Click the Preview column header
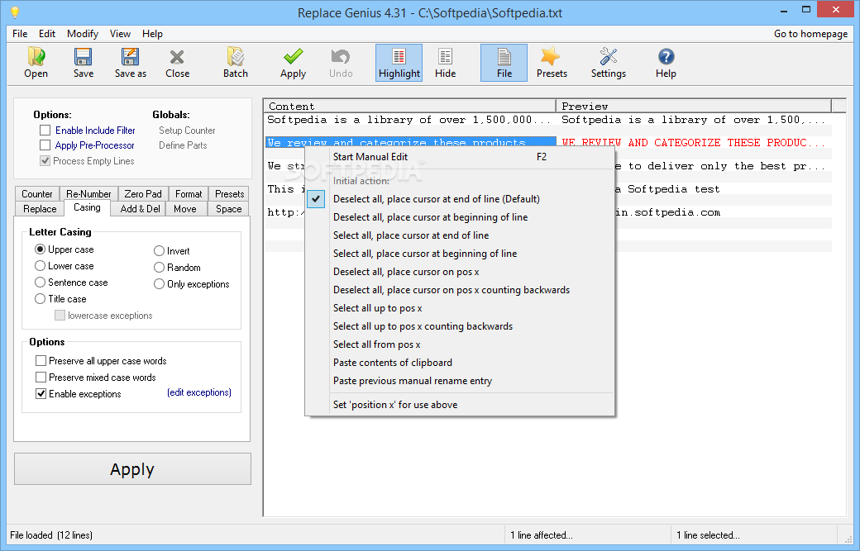Image resolution: width=860 pixels, height=551 pixels. [694, 106]
